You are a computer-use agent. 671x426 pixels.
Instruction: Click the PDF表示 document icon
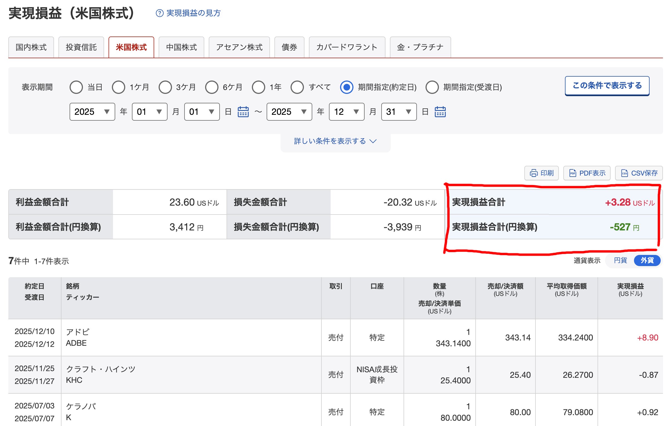[x=572, y=173]
